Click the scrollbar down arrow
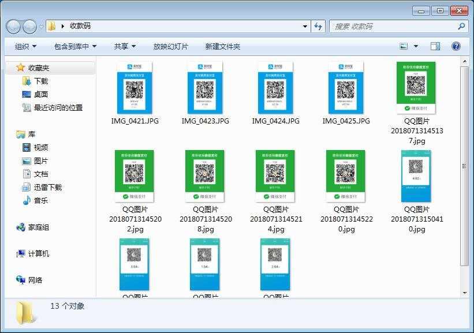This screenshot has height=333, width=474. pos(465,293)
